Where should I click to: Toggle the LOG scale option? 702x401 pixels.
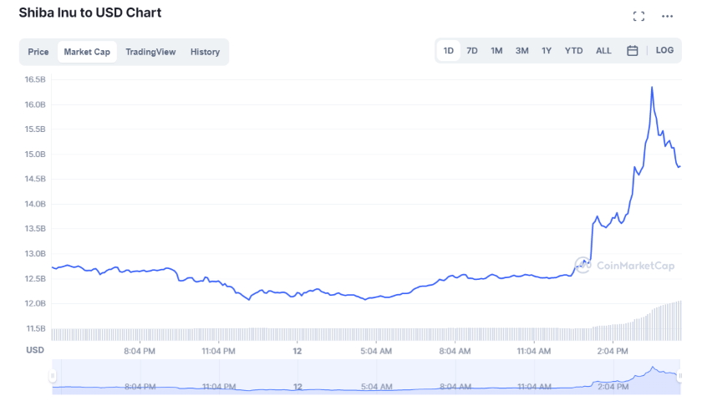click(664, 50)
